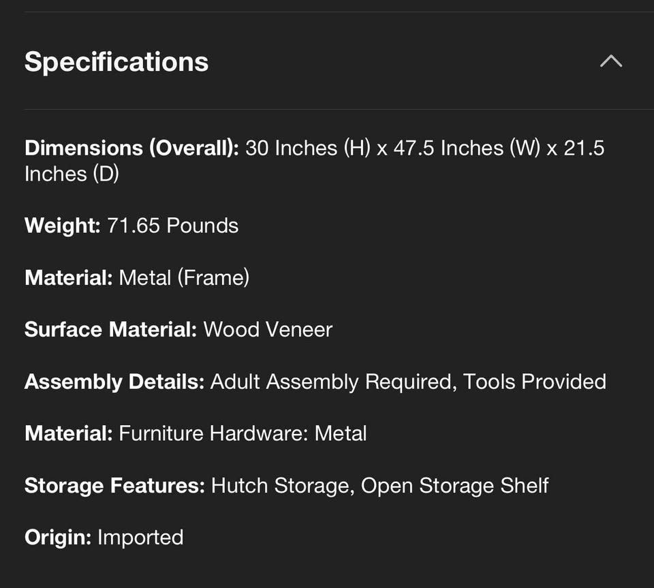
Task: Click the Material label above Surface Material
Action: pyautogui.click(x=68, y=277)
